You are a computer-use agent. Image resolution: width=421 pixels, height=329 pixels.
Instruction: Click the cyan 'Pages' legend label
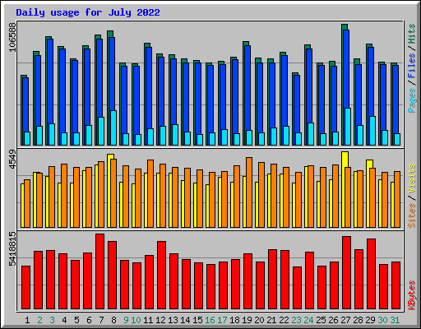pyautogui.click(x=412, y=100)
